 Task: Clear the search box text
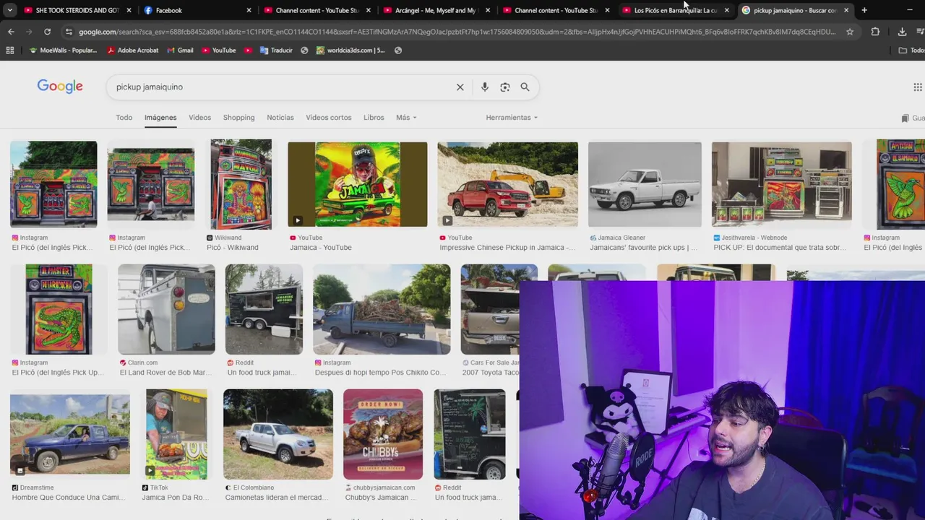click(460, 87)
